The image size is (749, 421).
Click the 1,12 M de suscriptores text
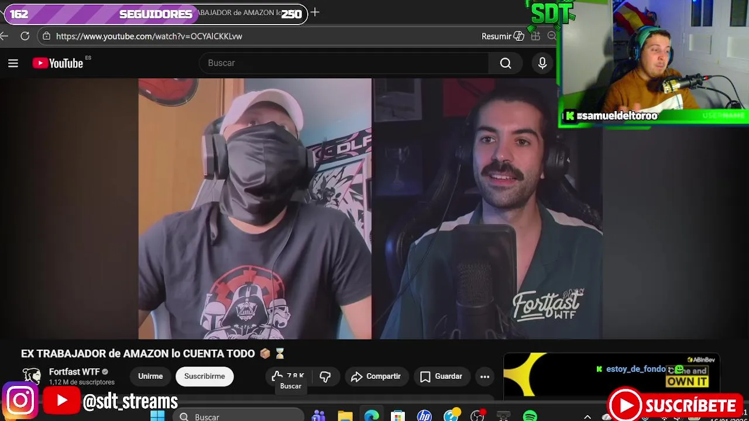tap(82, 382)
